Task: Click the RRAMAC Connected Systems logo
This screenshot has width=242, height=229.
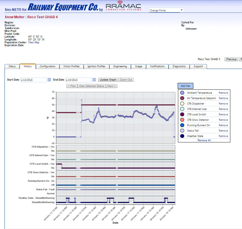Action: tap(123, 6)
